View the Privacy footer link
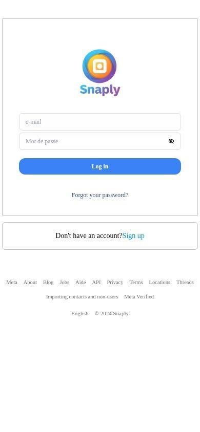Viewport: 200px width, 432px height. [x=115, y=283]
